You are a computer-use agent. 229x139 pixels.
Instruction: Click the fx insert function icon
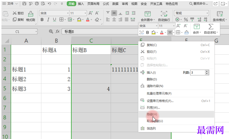point(58,31)
